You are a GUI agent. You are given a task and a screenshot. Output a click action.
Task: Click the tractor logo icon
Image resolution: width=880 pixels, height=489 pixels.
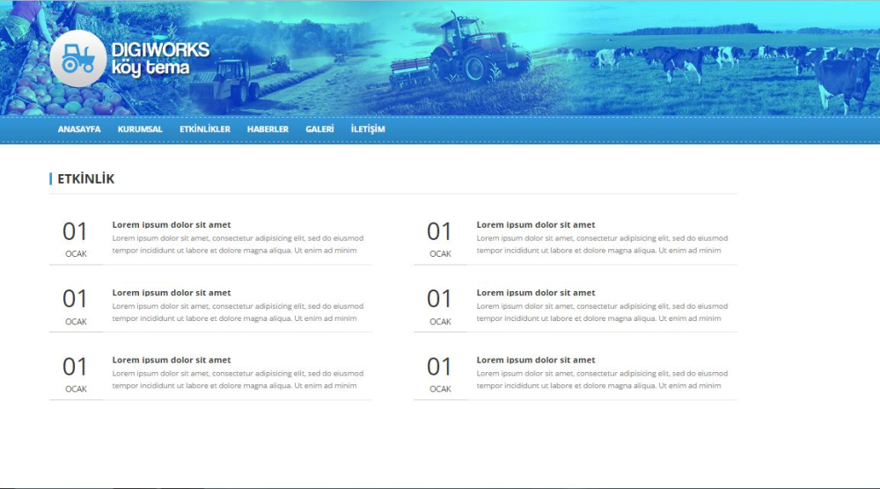(x=78, y=58)
